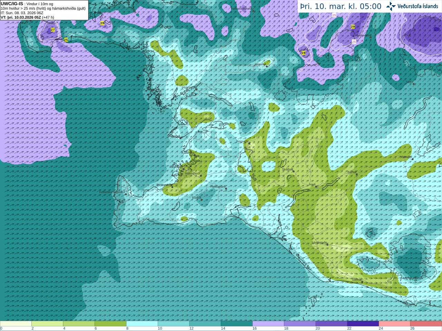Click the Hæll station label
This screenshot has height=331, width=442.
click(x=313, y=185)
